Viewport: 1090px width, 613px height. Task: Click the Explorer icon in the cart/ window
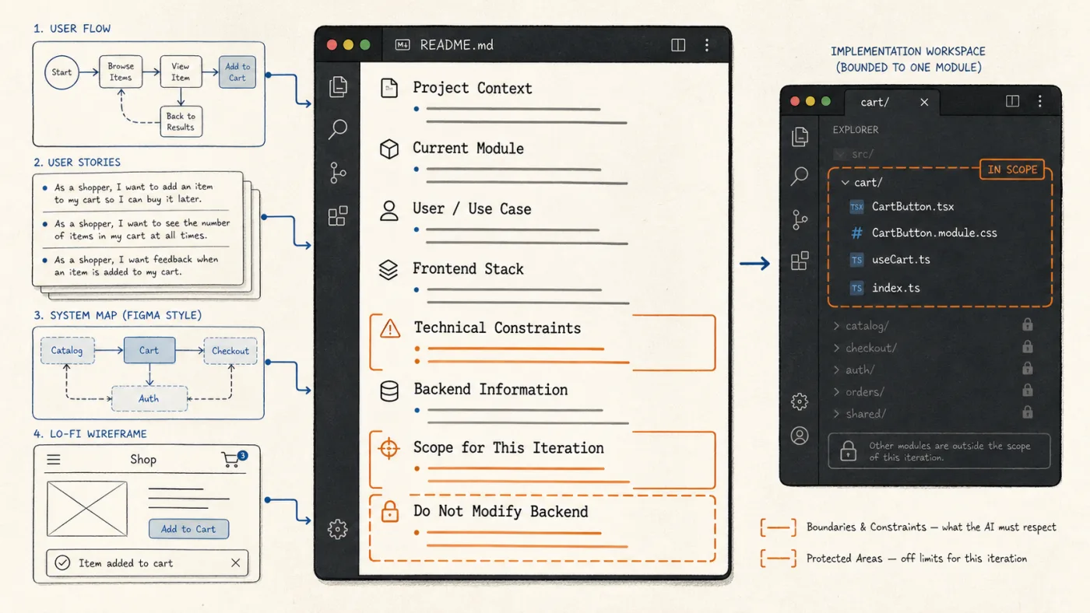point(800,137)
